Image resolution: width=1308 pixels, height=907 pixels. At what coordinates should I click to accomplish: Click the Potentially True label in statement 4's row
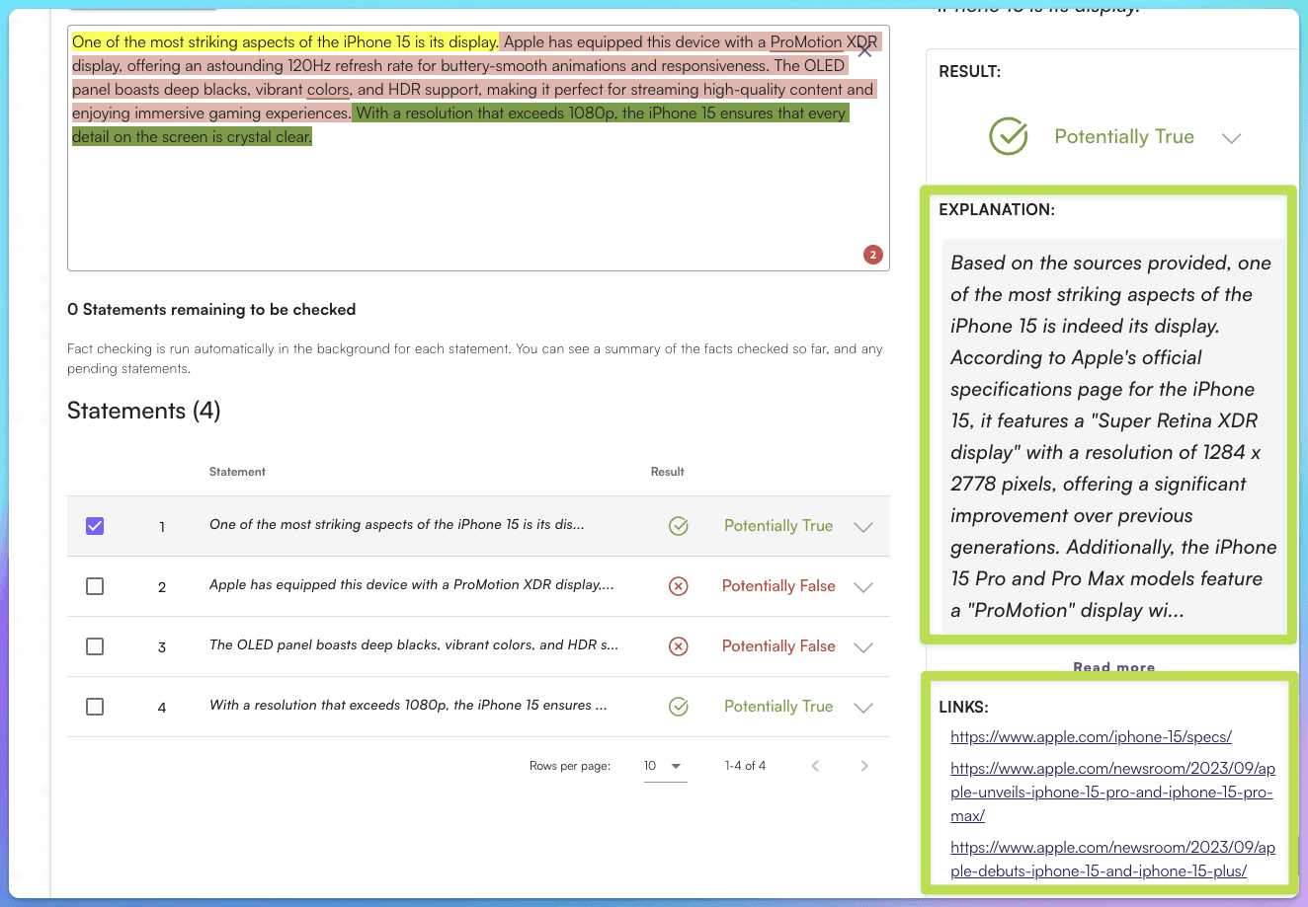[x=778, y=707]
